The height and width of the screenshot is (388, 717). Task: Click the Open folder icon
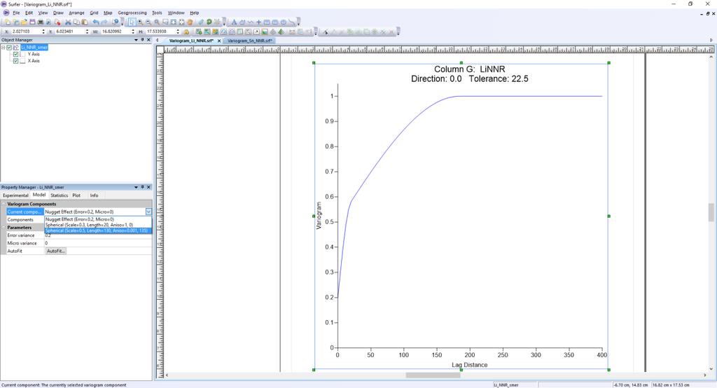(24, 22)
